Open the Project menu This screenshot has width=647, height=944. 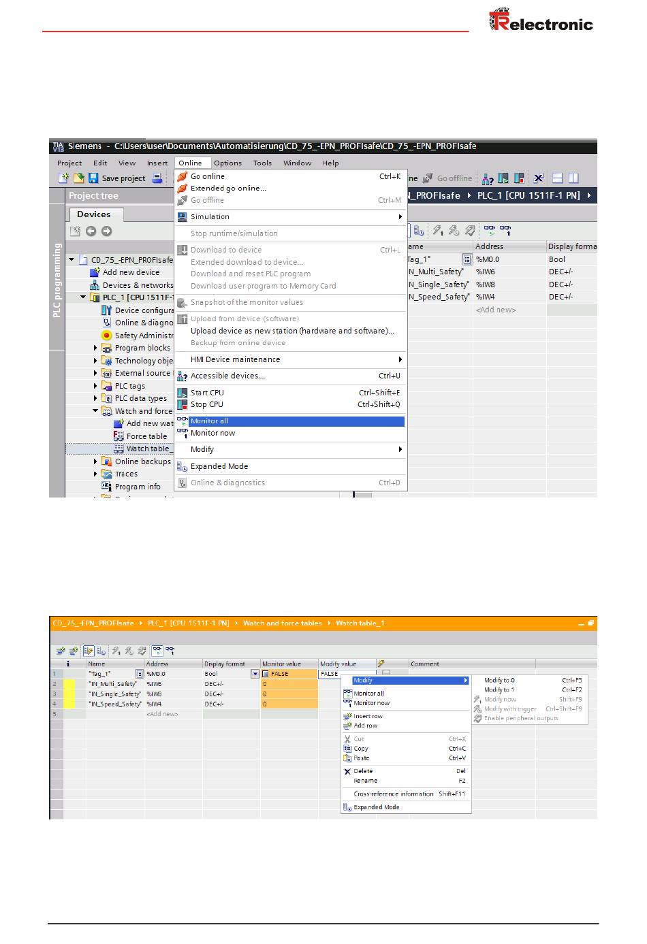[69, 163]
